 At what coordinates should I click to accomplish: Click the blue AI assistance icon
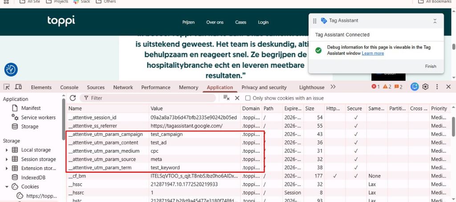click(x=415, y=87)
